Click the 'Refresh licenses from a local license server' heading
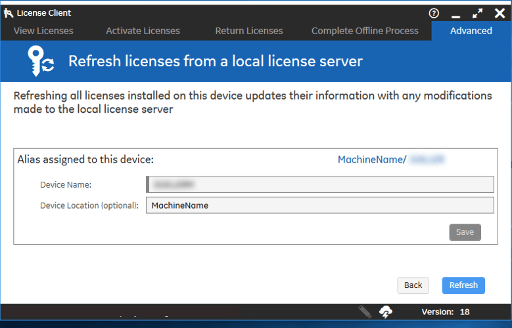Image resolution: width=512 pixels, height=328 pixels. click(216, 61)
